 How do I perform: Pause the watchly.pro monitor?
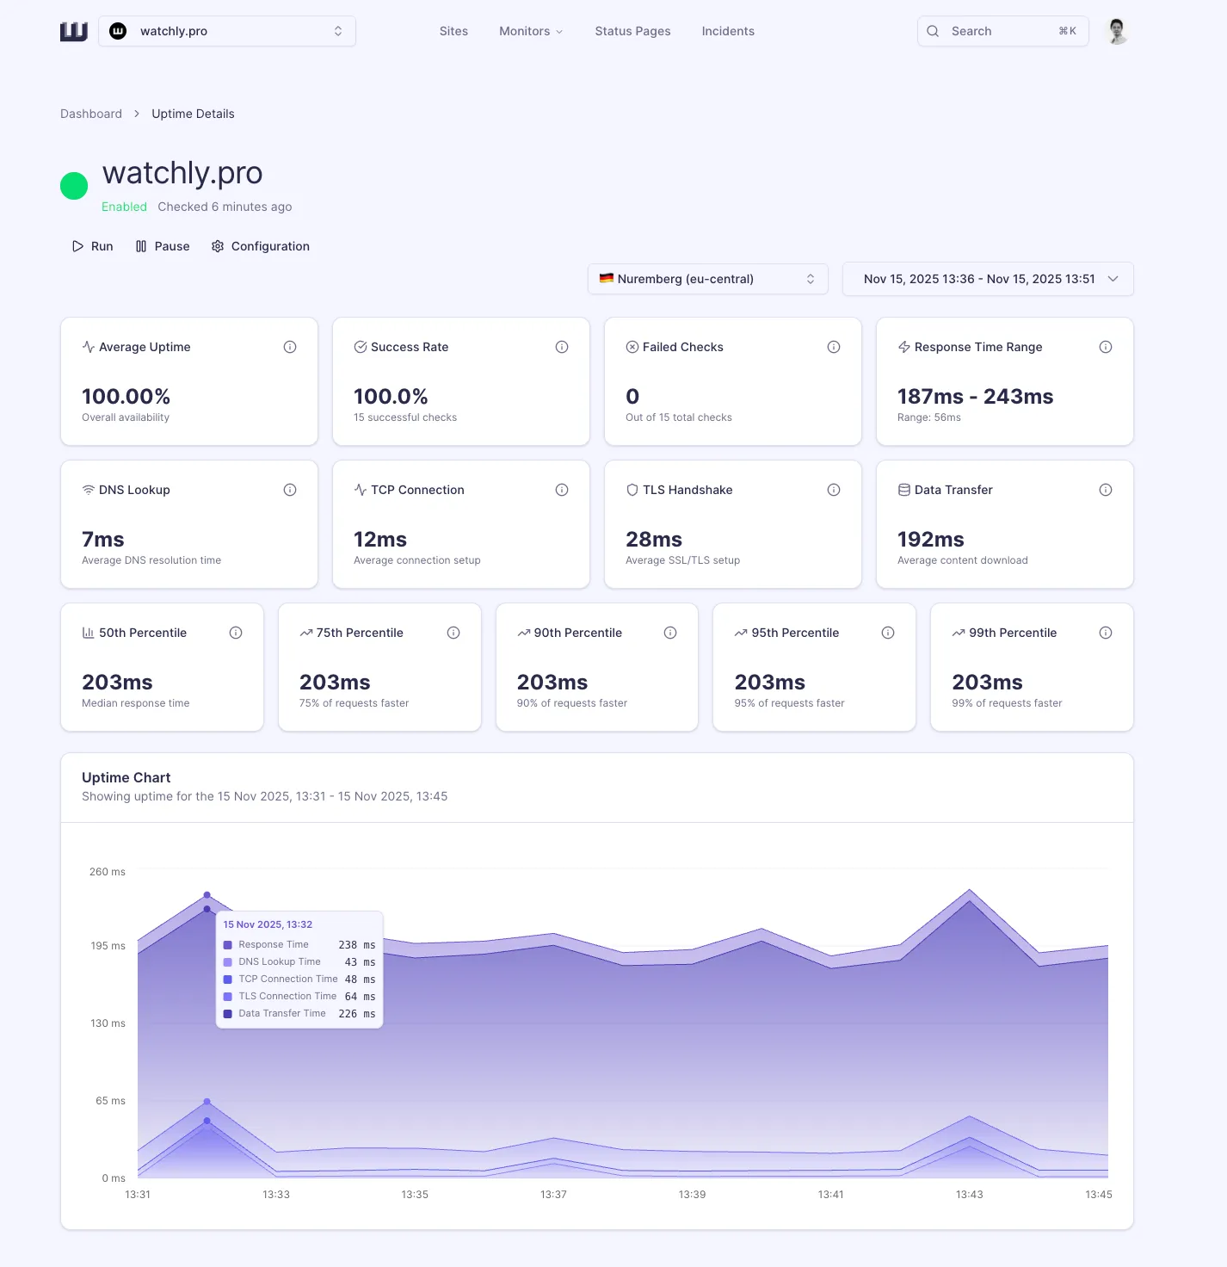(x=163, y=246)
